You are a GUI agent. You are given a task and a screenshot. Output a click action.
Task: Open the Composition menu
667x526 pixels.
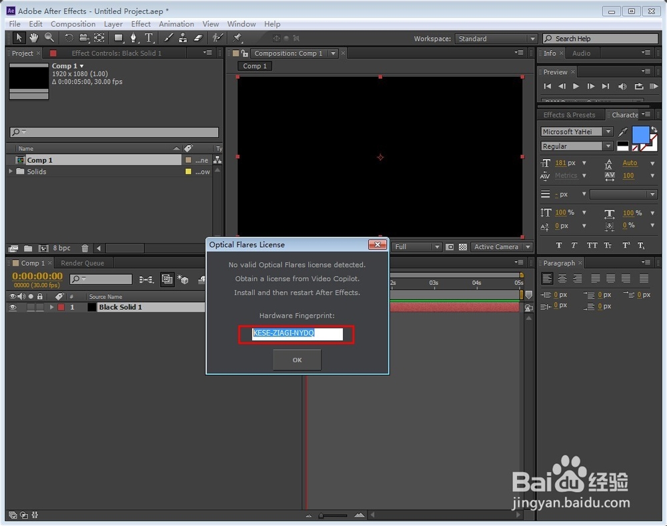click(x=73, y=24)
